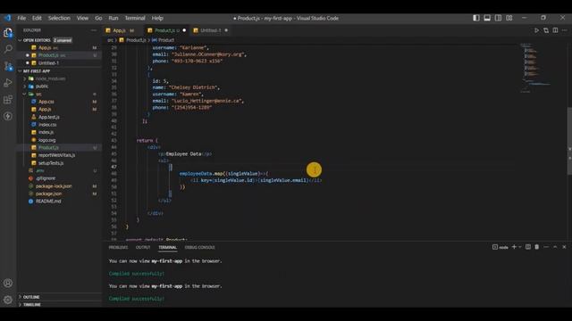Open the Thunder Client lightning icon
Image resolution: width=572 pixels, height=321 pixels.
point(8,116)
